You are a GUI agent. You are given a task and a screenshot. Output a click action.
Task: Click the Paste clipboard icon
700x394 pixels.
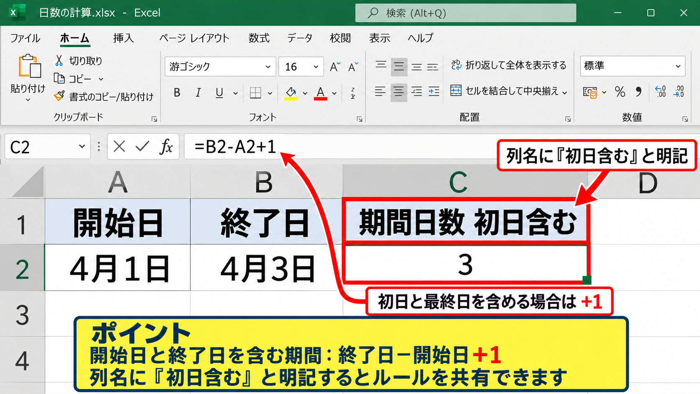29,66
